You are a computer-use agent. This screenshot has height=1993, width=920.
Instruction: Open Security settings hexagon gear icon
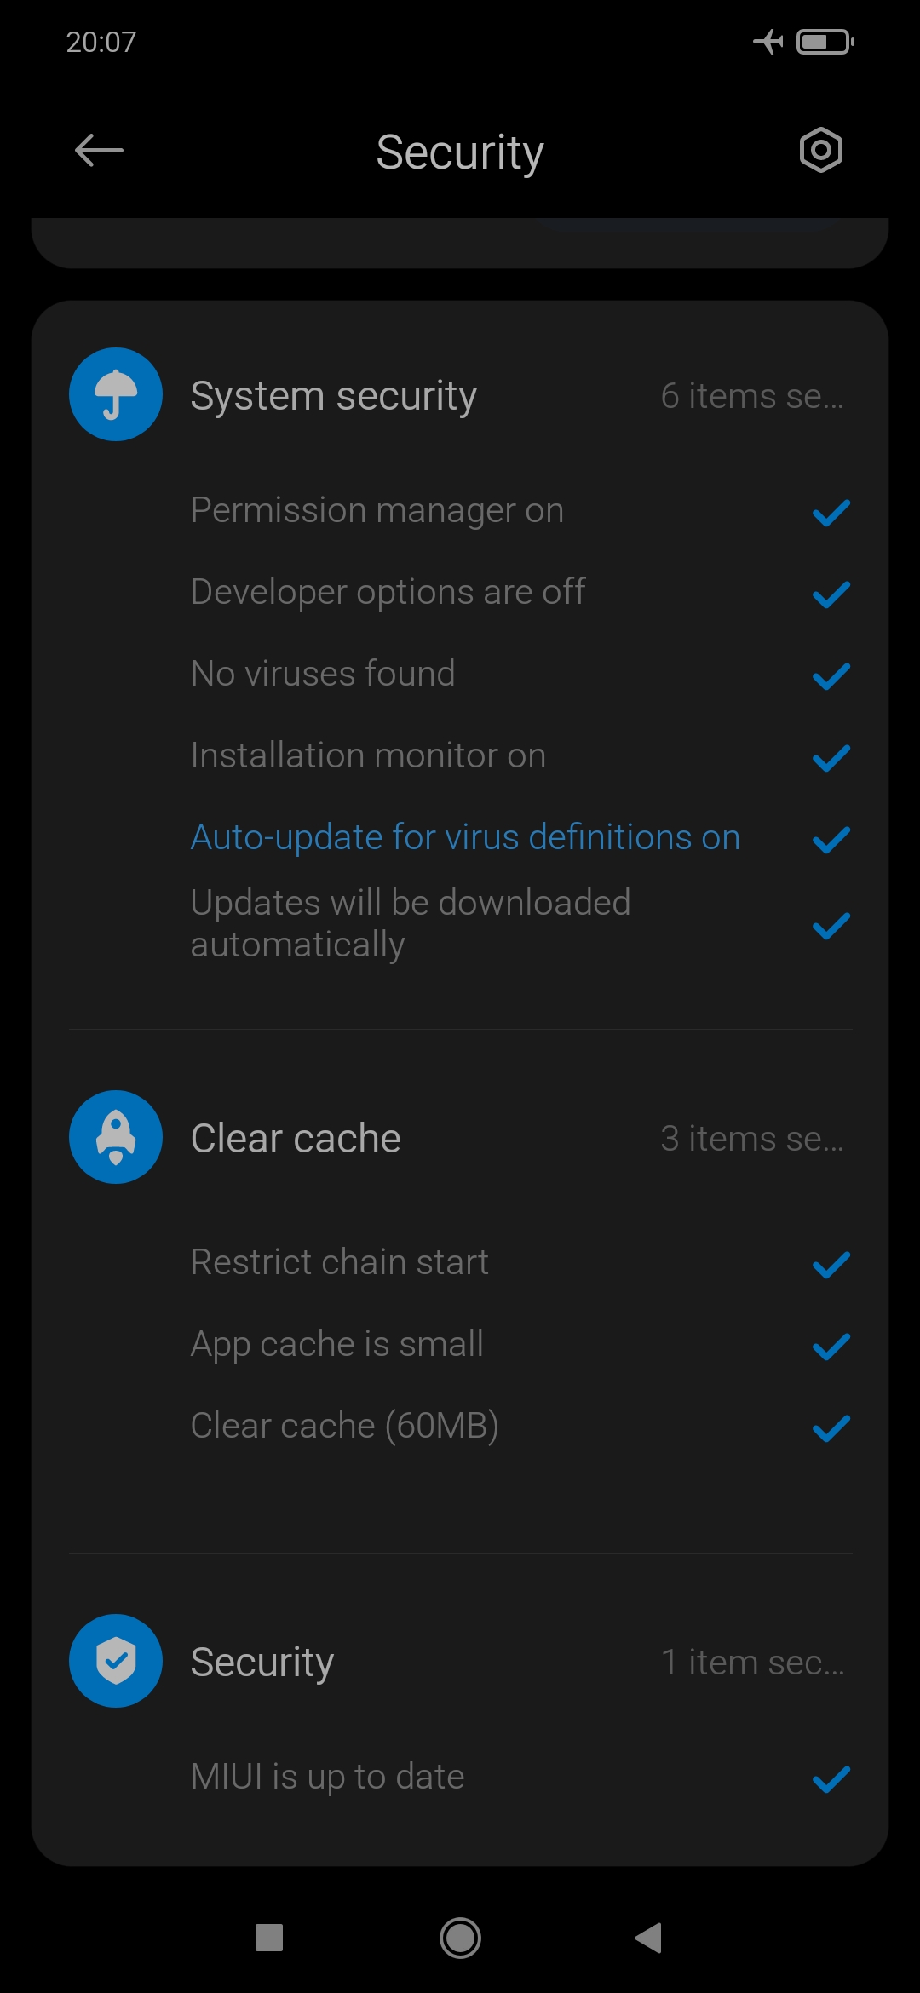820,151
